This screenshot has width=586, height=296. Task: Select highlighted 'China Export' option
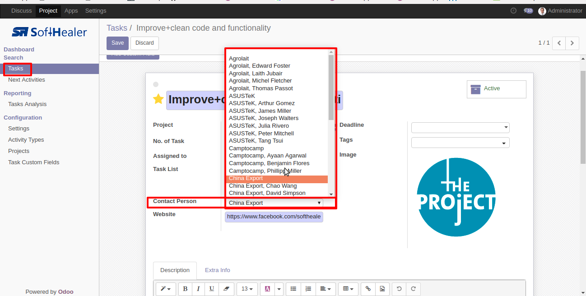coord(277,178)
